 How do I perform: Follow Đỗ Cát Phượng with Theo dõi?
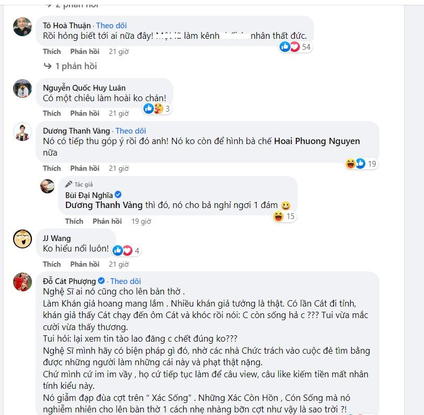126,281
